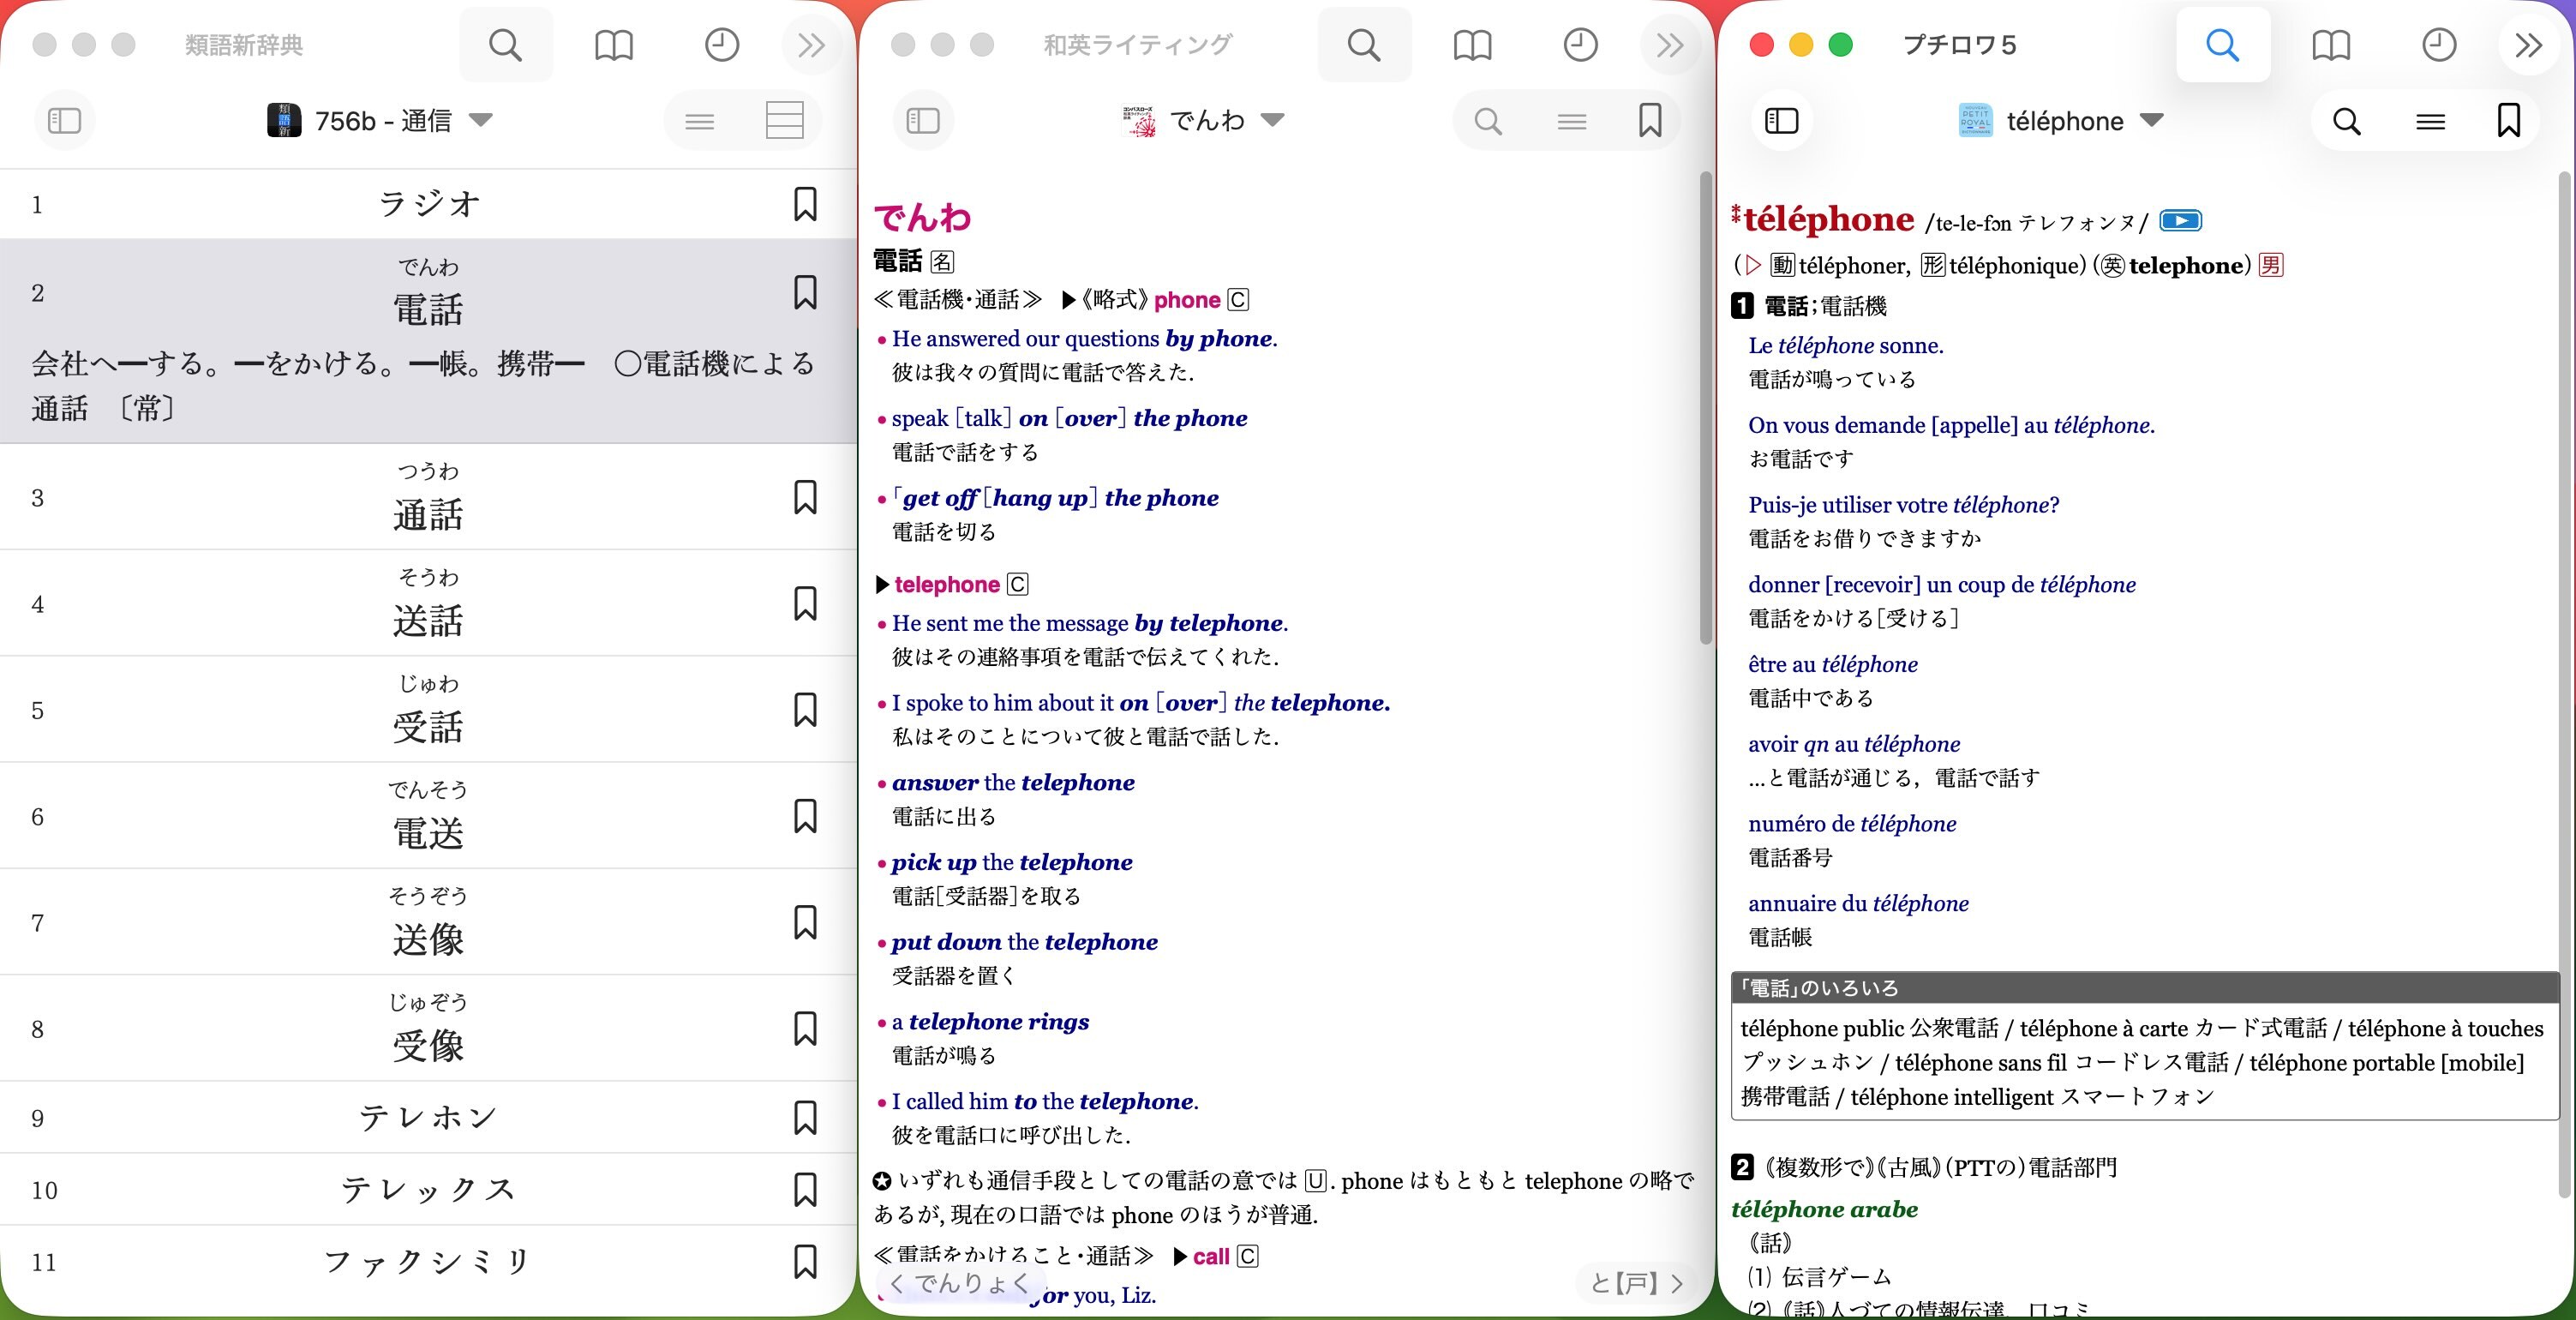Go to next entry と【戸】
The width and height of the screenshot is (2576, 1320).
(x=1637, y=1283)
